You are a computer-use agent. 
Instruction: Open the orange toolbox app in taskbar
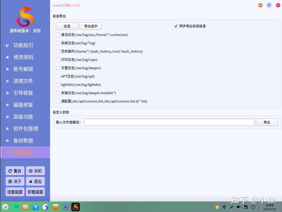55,207
